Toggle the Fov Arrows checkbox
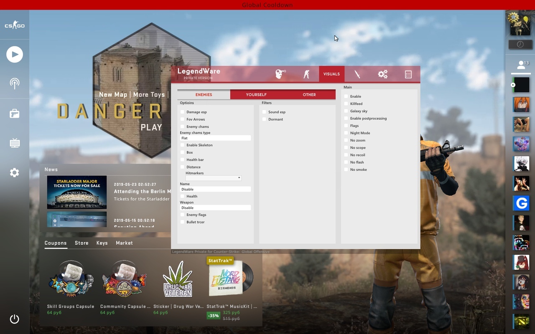Viewport: 535px width, 334px height. click(182, 119)
